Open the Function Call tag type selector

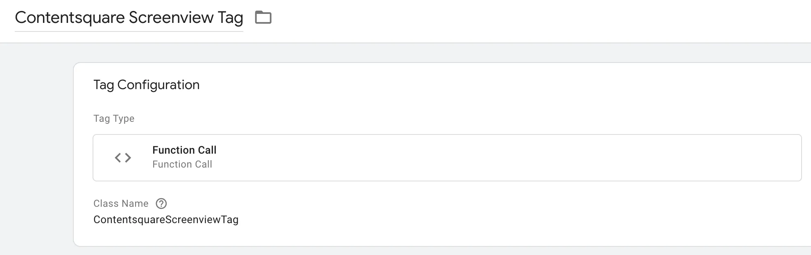446,158
